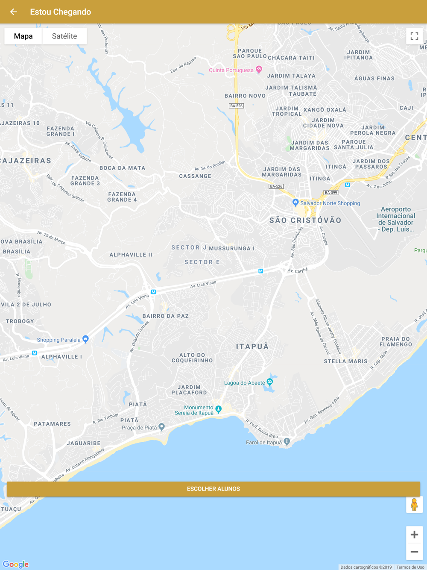Click the Praça de Piatã pin
Screen dimensions: 427x570
coord(161,427)
